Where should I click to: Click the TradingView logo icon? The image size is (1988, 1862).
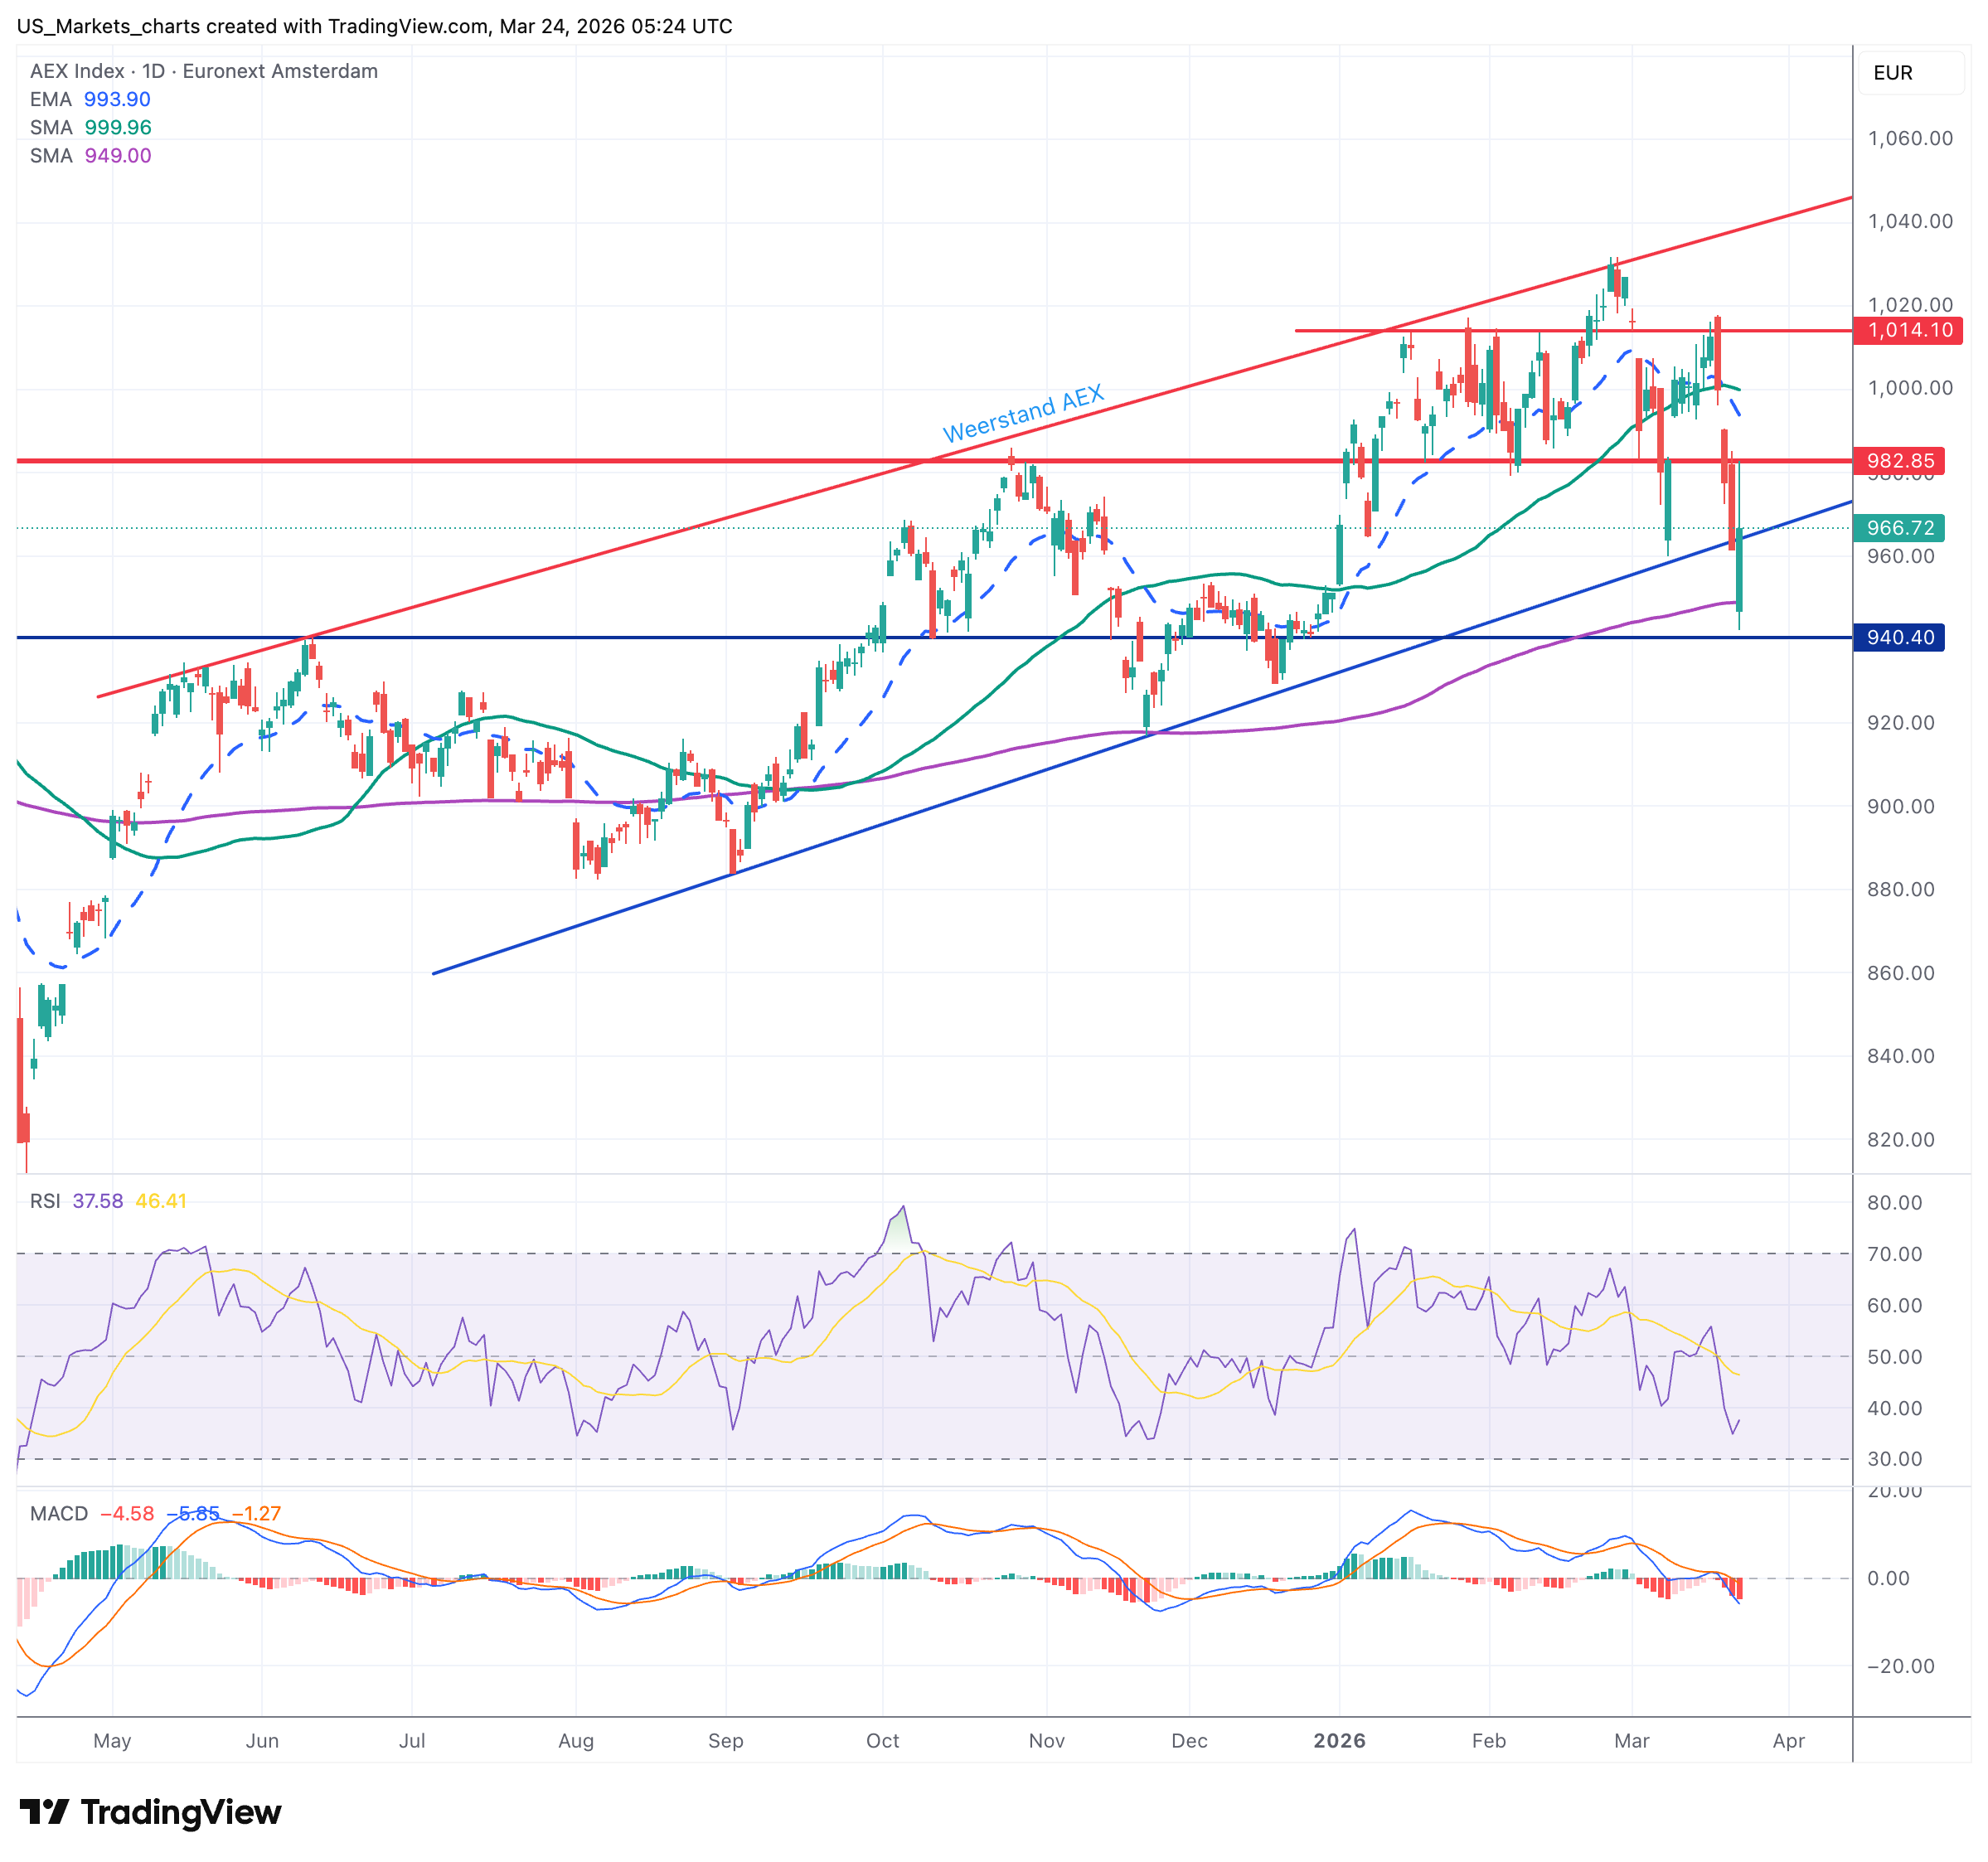click(x=44, y=1811)
